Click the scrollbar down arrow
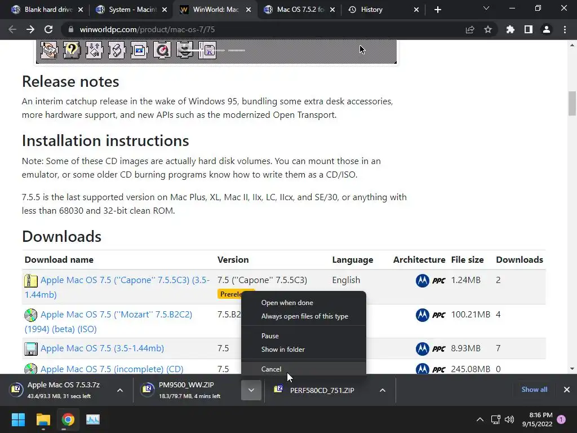This screenshot has height=433, width=577. click(x=572, y=369)
